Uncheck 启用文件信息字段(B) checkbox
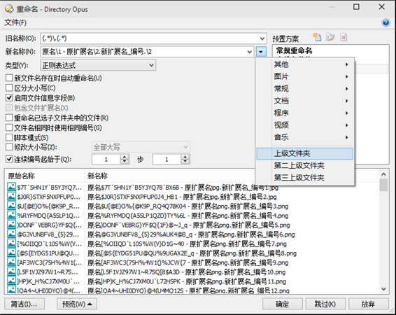The height and width of the screenshot is (315, 396). pyautogui.click(x=9, y=98)
